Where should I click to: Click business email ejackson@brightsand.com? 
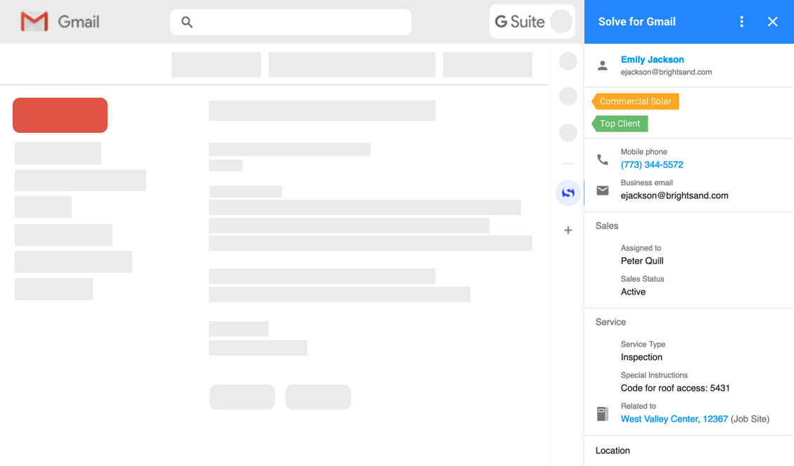[x=674, y=196]
